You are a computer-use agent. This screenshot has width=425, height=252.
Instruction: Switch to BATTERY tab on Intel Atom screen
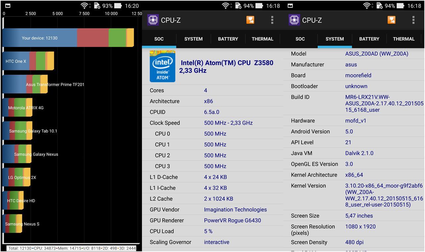pyautogui.click(x=228, y=39)
